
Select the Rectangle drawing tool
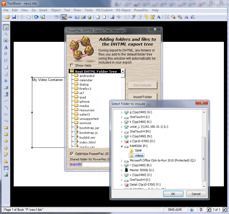point(6,128)
